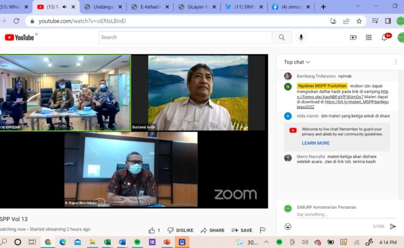The width and height of the screenshot is (404, 248).
Task: Click LEARN MORE in chat welcome notice
Action: [316, 143]
